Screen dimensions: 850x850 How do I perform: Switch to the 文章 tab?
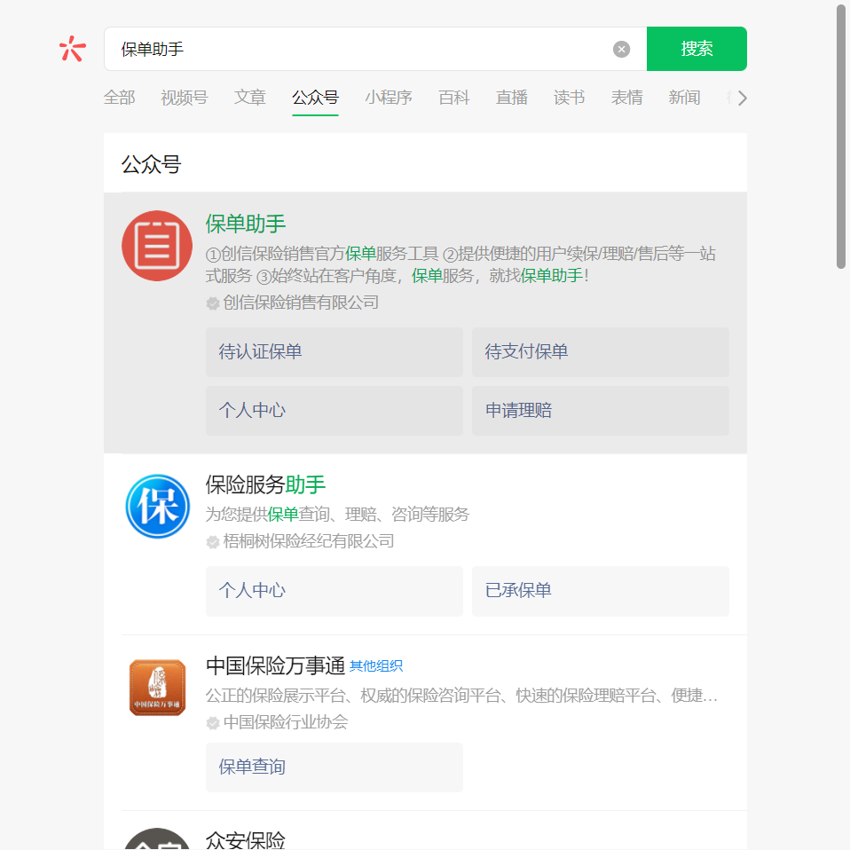tap(250, 98)
